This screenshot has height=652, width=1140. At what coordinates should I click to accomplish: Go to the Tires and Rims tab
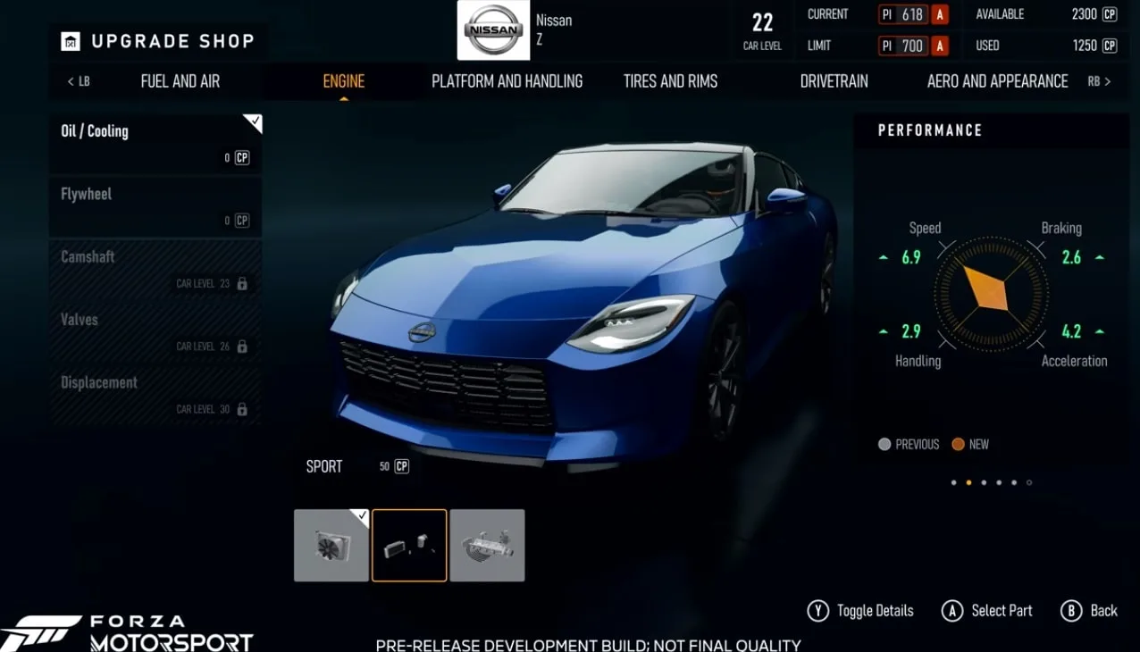point(670,81)
